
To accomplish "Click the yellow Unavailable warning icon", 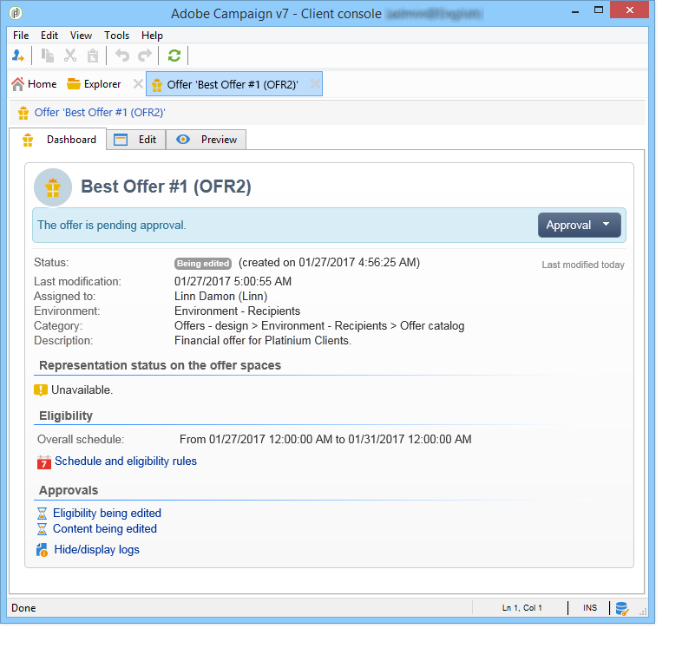I will tap(41, 390).
